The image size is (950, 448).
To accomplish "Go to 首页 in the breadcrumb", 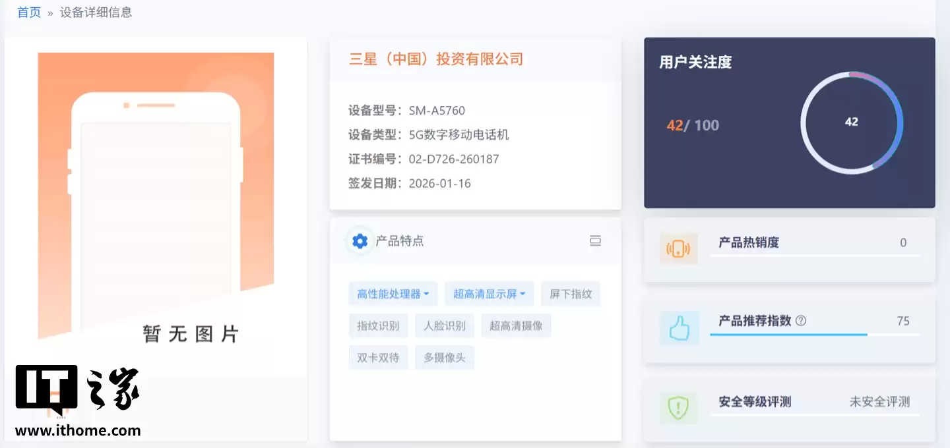I will (29, 11).
